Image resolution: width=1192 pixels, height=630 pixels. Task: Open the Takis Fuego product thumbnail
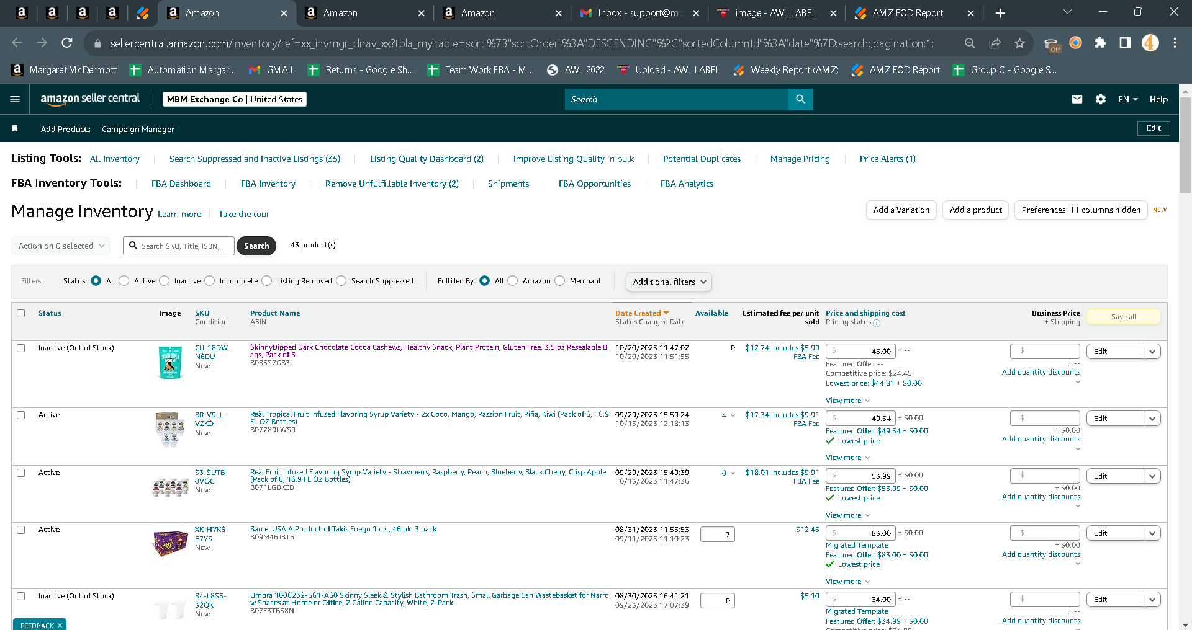coord(170,543)
